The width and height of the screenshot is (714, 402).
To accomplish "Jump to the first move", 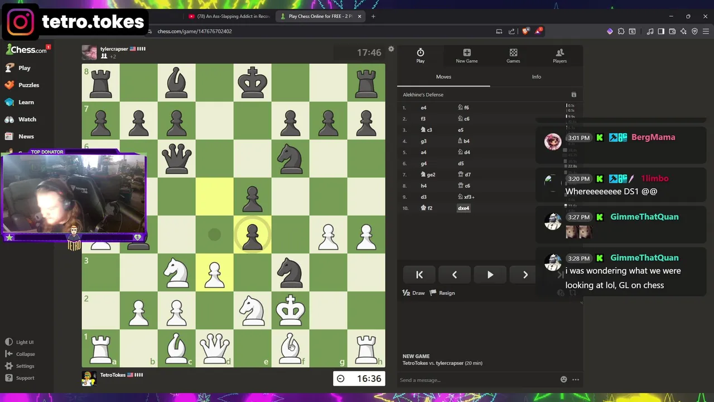I will (419, 275).
